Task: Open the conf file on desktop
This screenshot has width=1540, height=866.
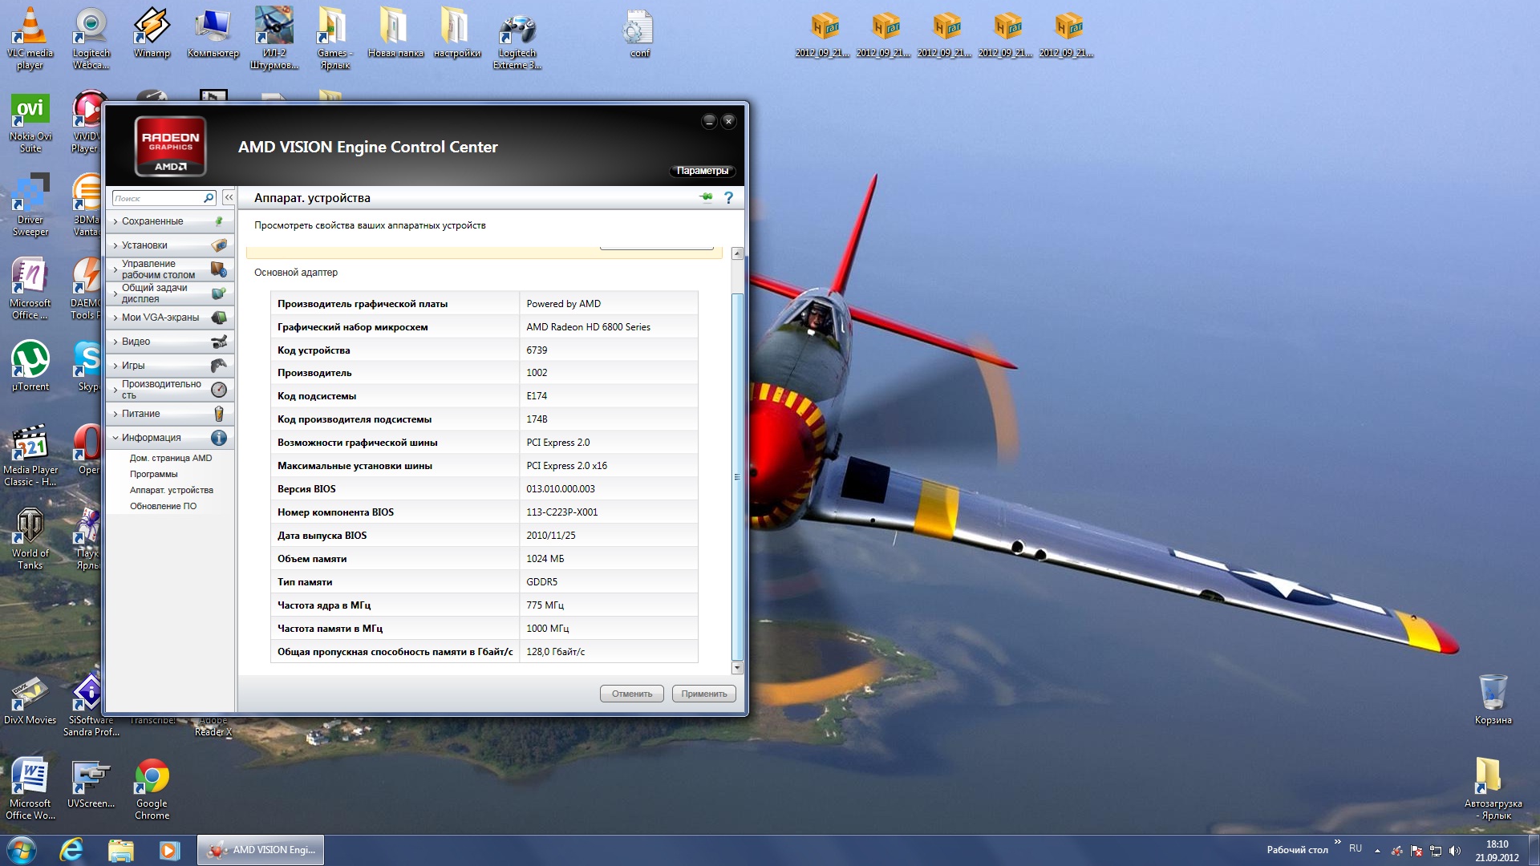Action: coord(639,34)
